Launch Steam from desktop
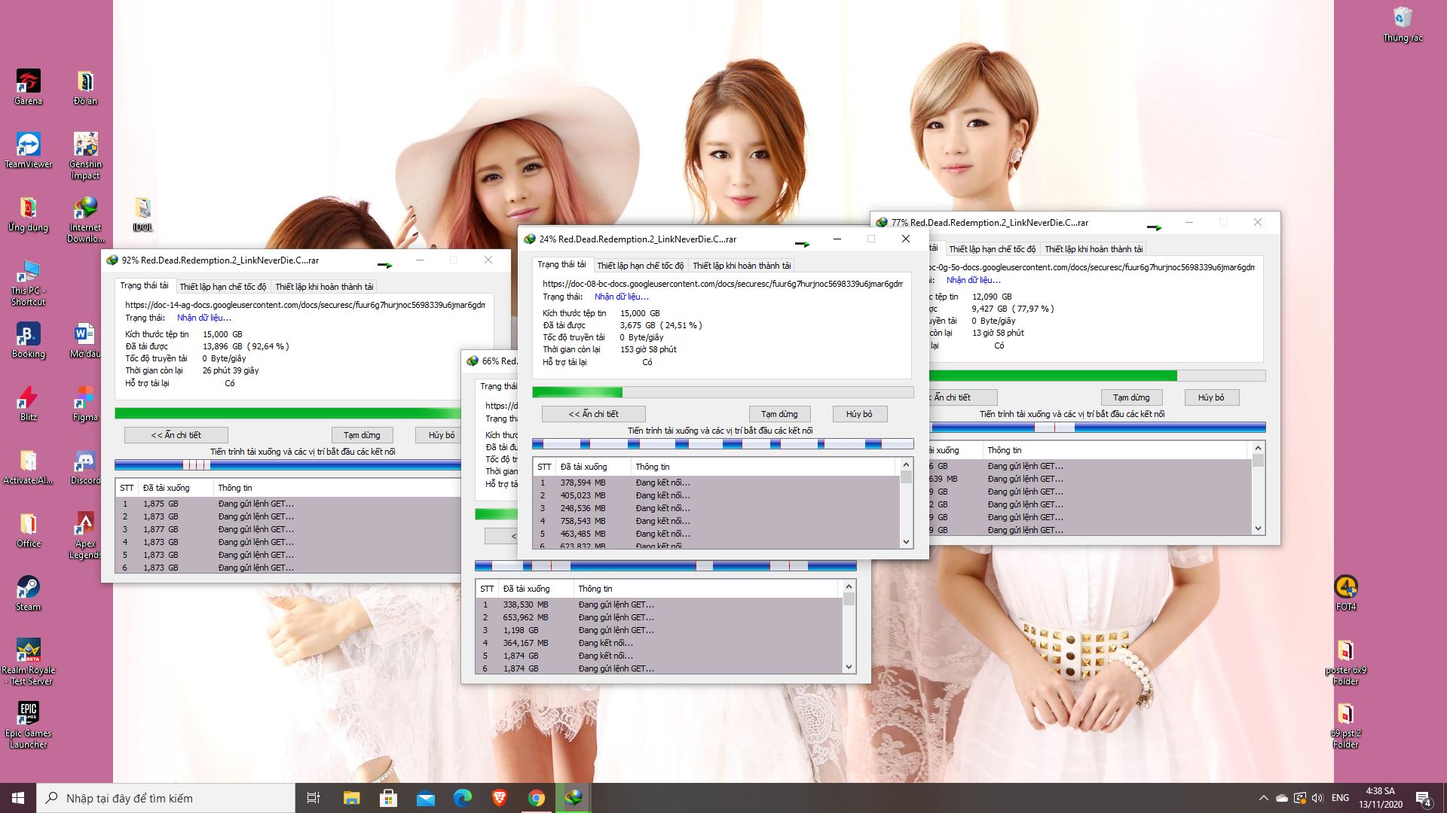 pyautogui.click(x=27, y=594)
